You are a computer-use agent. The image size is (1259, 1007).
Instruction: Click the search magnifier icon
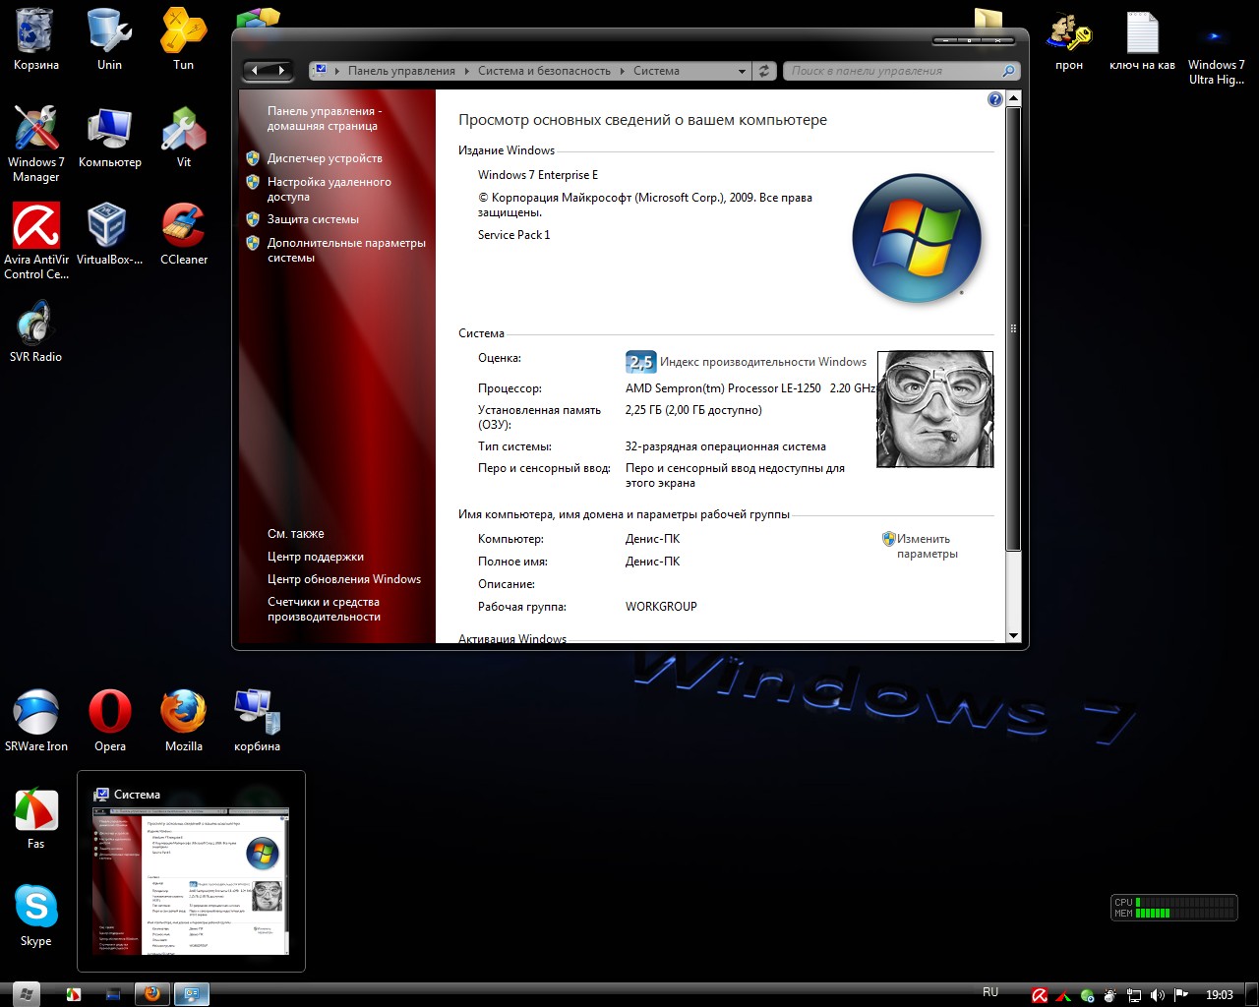(1008, 71)
